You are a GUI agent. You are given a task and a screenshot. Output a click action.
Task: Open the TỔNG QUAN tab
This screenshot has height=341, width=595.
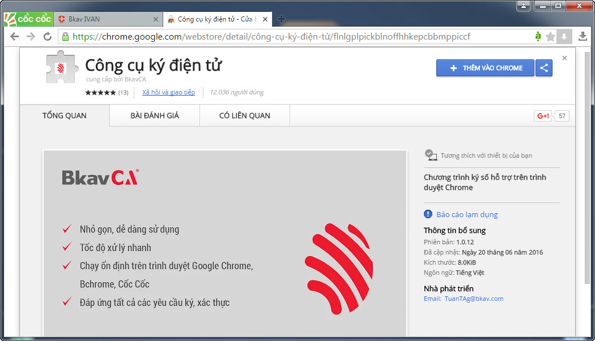tap(65, 115)
